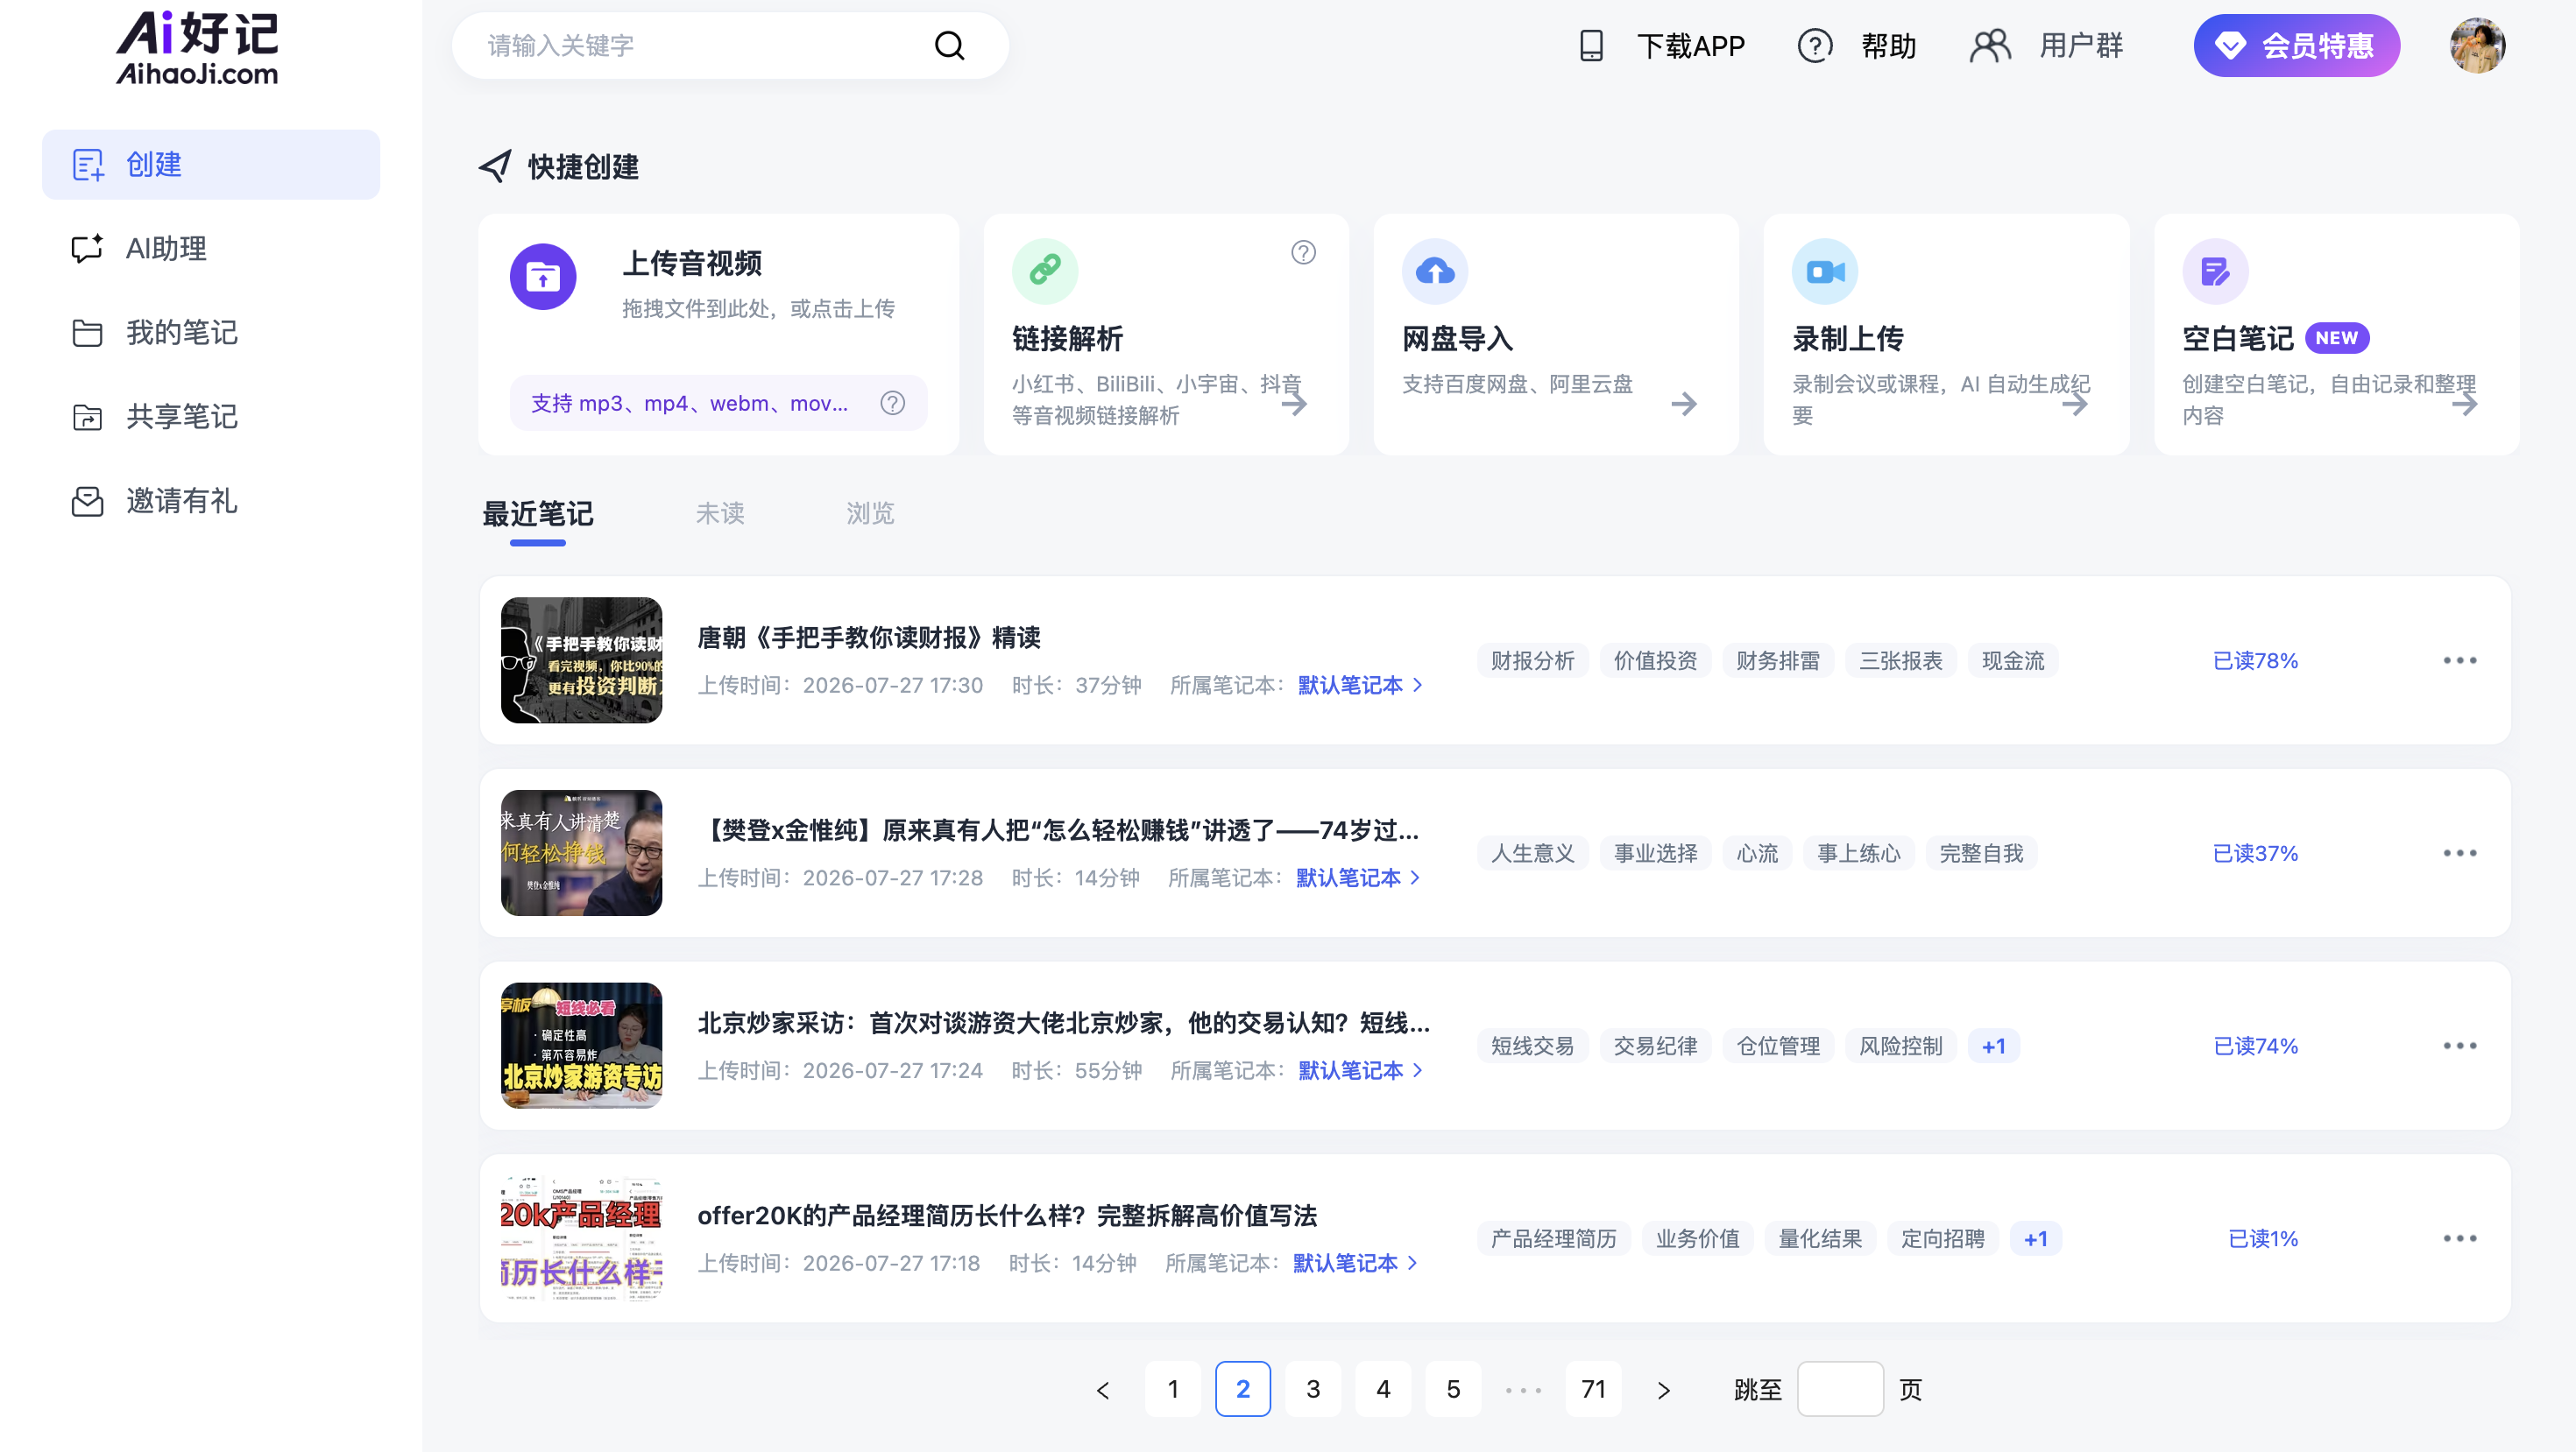Viewport: 2576px width, 1452px height.
Task: Click the 空白笔记 edit note icon
Action: coord(2214,270)
